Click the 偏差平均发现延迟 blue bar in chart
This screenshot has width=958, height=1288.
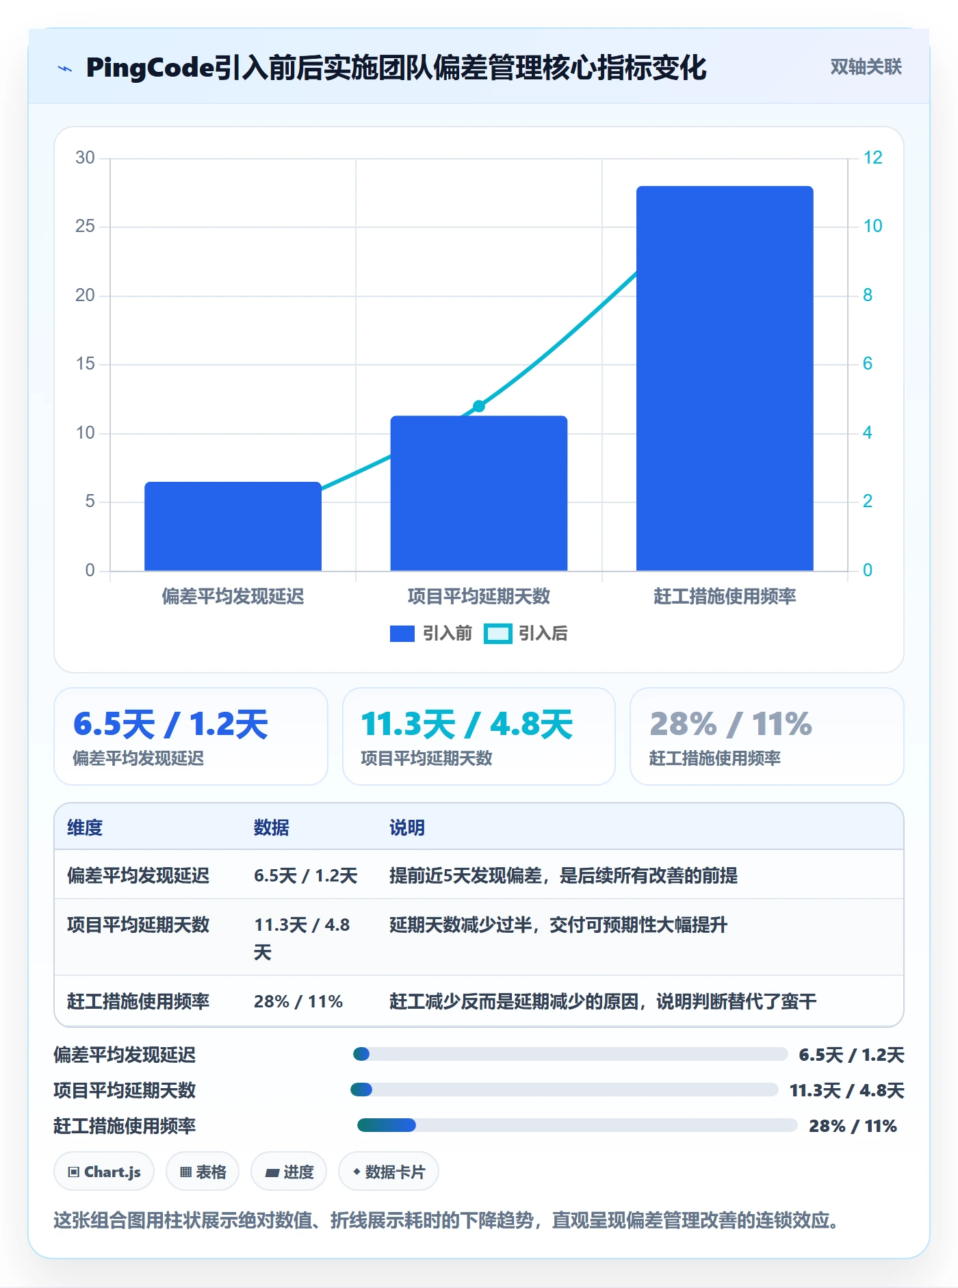(x=233, y=526)
